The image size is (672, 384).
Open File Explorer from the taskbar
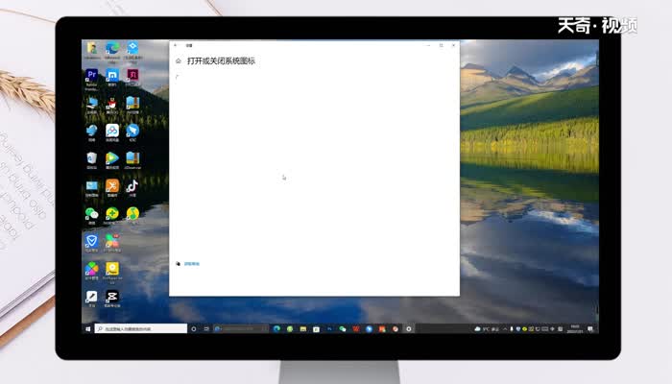303,328
